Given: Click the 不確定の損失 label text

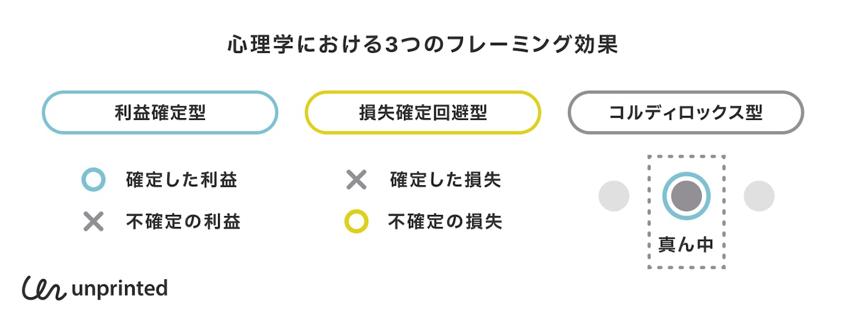Looking at the screenshot, I should coord(445,222).
